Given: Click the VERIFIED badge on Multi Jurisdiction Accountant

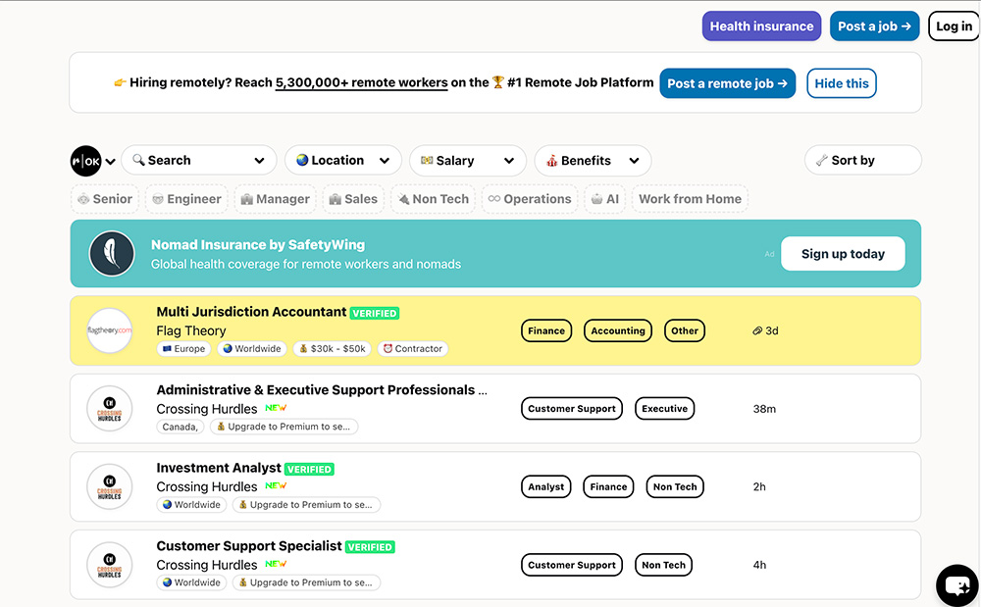Looking at the screenshot, I should 374,313.
